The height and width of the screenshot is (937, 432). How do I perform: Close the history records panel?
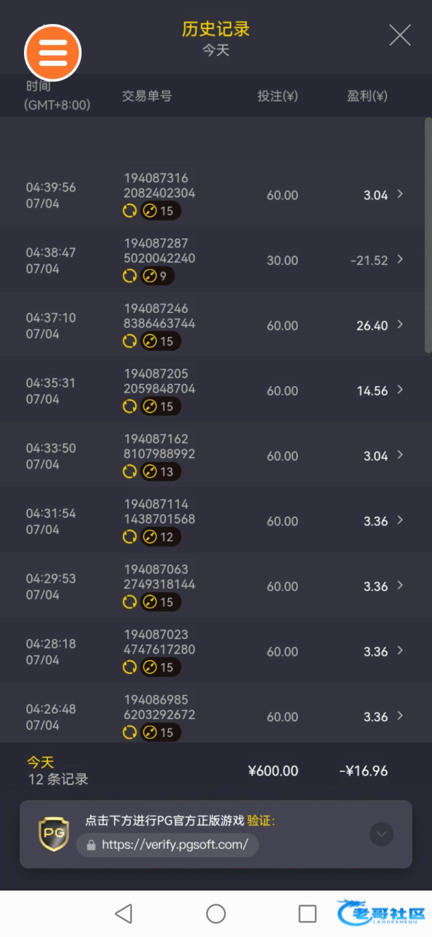pos(400,35)
